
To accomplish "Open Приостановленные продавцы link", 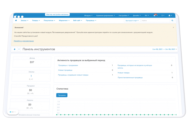I will [130, 78].
